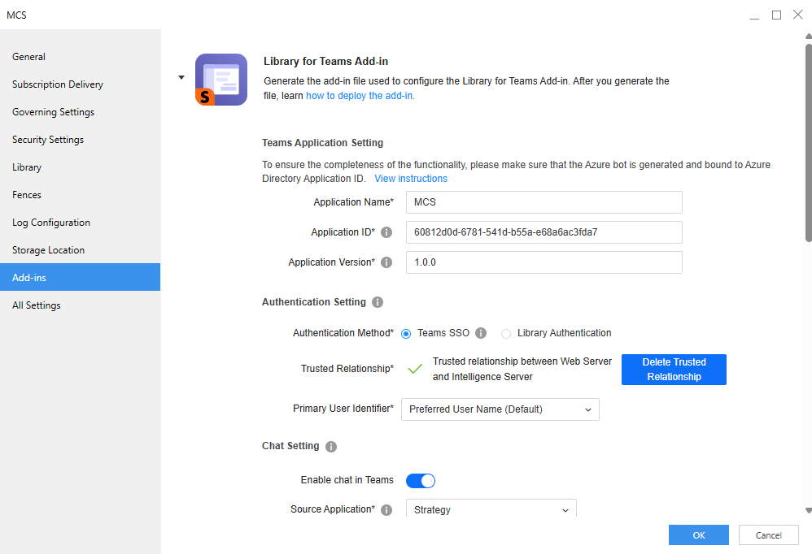Click the vertical scrollbar thumb
Image resolution: width=812 pixels, height=554 pixels.
tap(807, 142)
